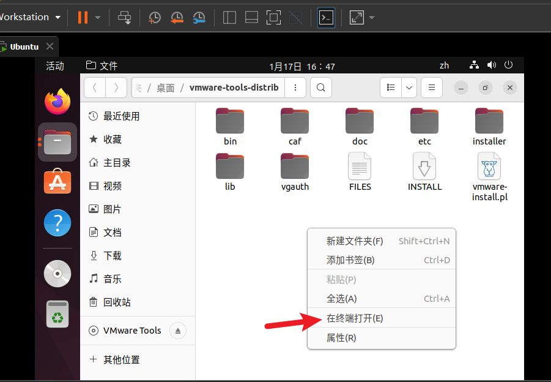Open Ubuntu Software from the dock
The image size is (551, 382).
pos(57,181)
